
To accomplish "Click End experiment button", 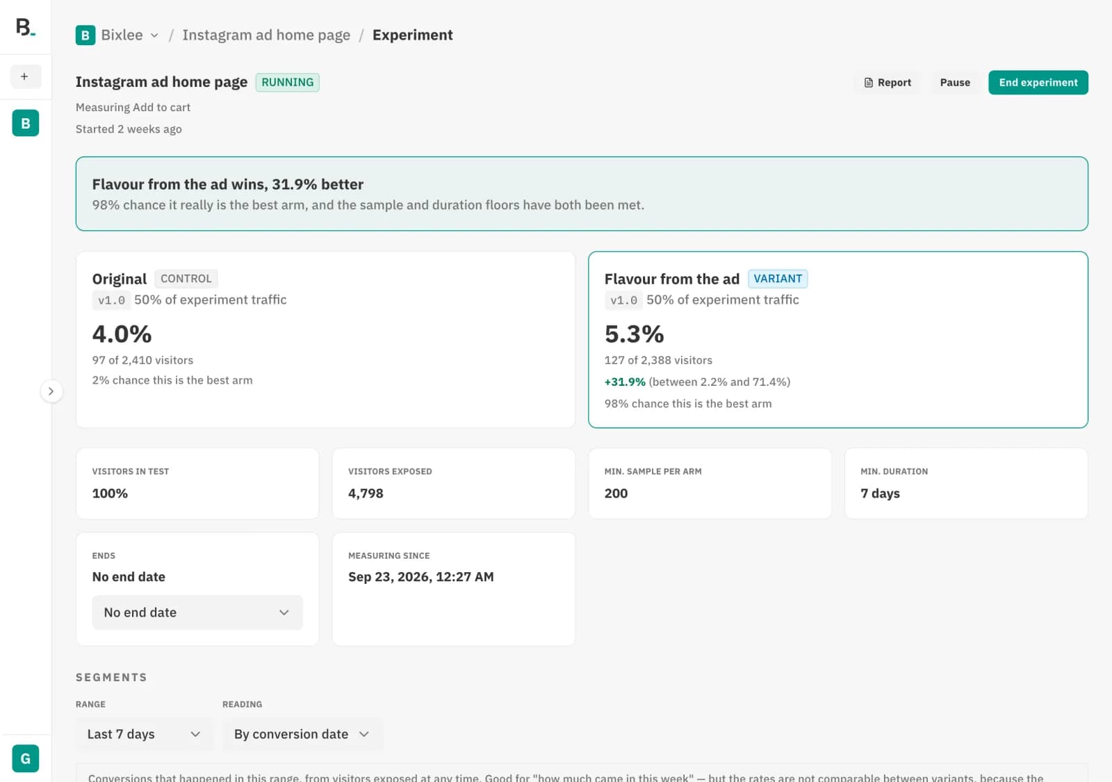I will (1038, 83).
